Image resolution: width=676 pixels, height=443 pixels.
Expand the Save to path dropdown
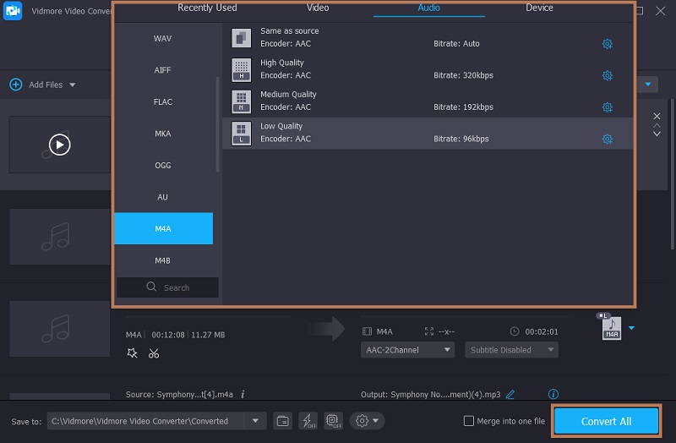[x=255, y=421]
